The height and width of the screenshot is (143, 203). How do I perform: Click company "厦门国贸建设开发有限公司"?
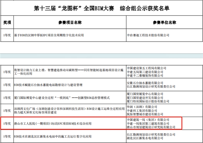click(145, 98)
